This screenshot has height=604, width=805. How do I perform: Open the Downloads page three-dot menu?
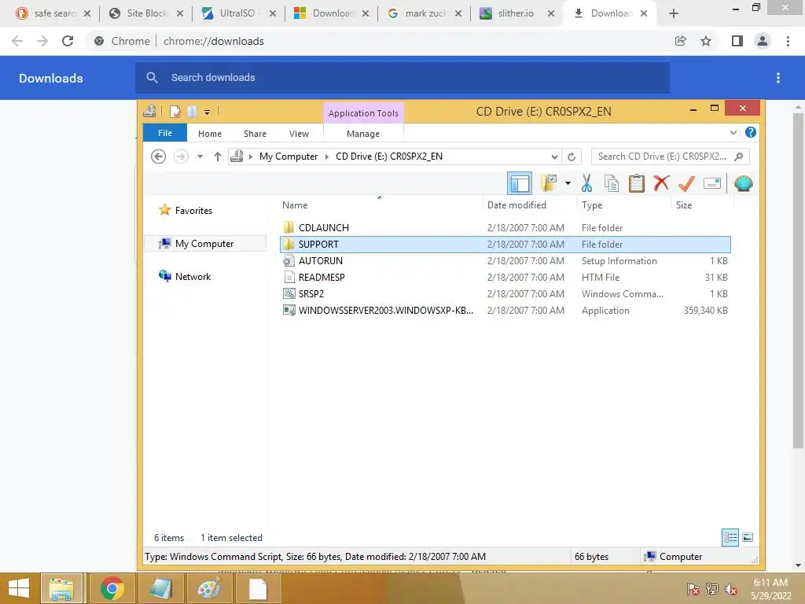[778, 78]
